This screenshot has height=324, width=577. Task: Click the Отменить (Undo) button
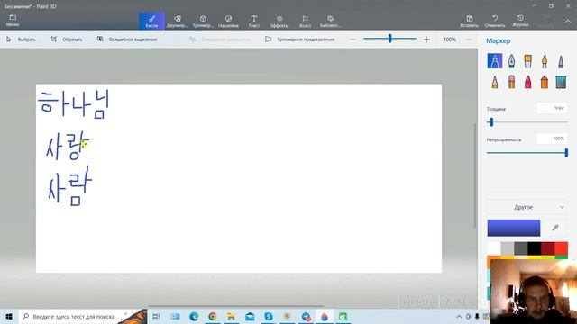click(495, 22)
